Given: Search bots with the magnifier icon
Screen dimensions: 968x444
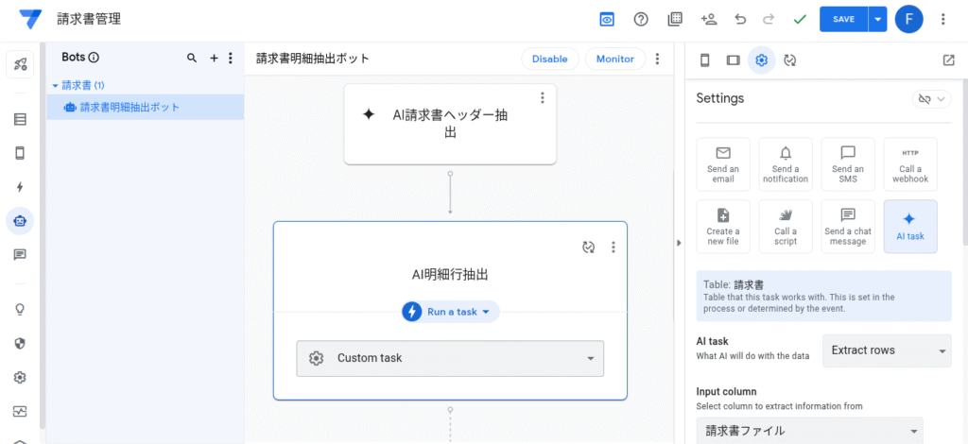Looking at the screenshot, I should click(192, 59).
